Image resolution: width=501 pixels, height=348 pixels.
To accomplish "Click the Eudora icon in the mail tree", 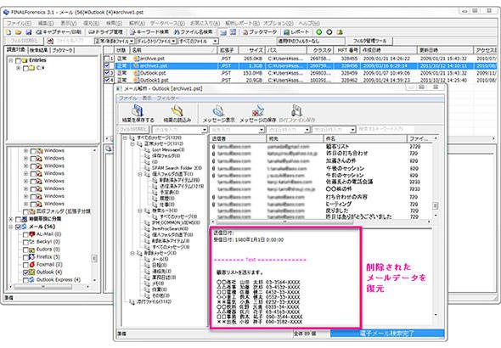I will tap(32, 250).
